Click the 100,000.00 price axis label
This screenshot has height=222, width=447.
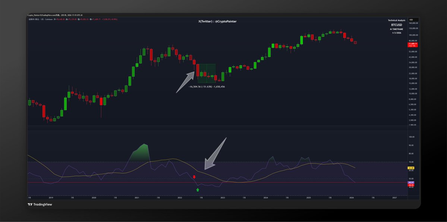tap(413, 35)
